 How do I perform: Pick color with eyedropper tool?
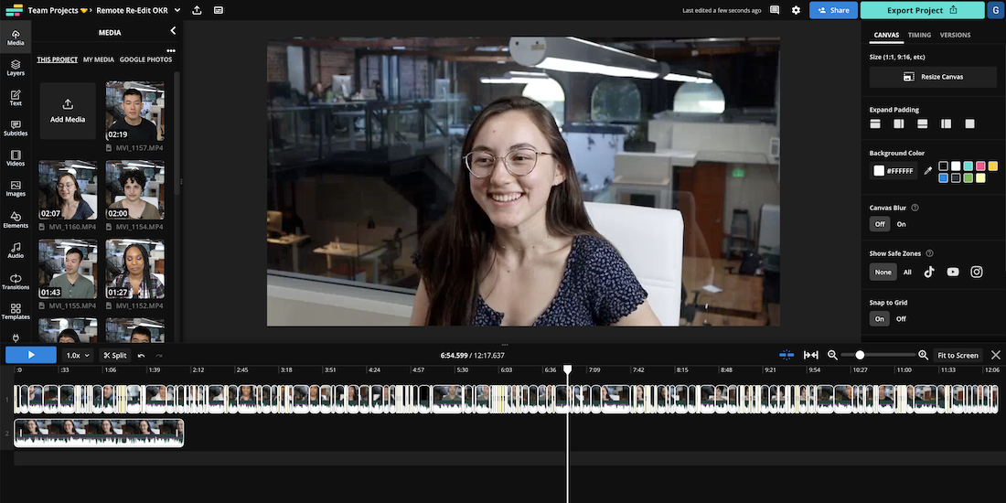click(927, 171)
